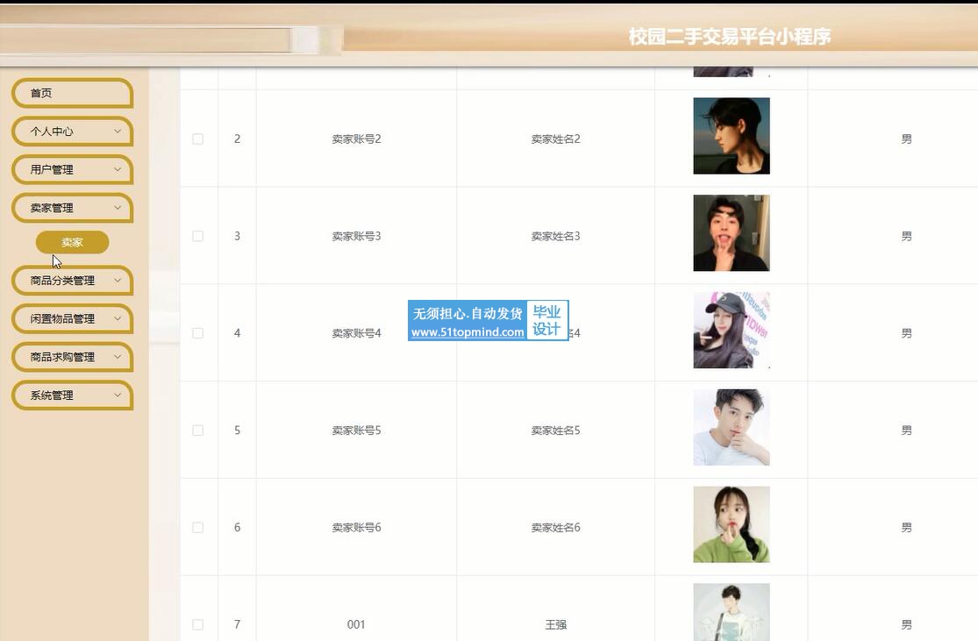Collapse the 卖家管理 menu section

[72, 208]
